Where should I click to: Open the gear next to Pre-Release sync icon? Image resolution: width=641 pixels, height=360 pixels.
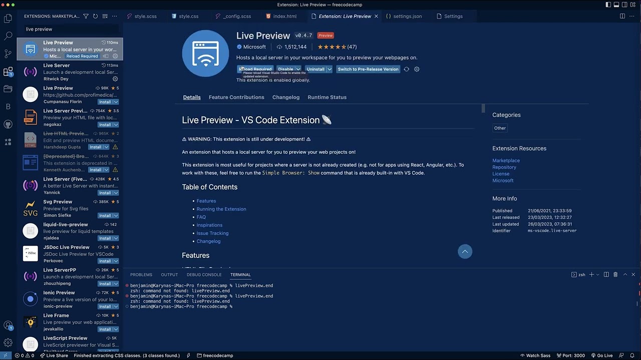pos(417,69)
